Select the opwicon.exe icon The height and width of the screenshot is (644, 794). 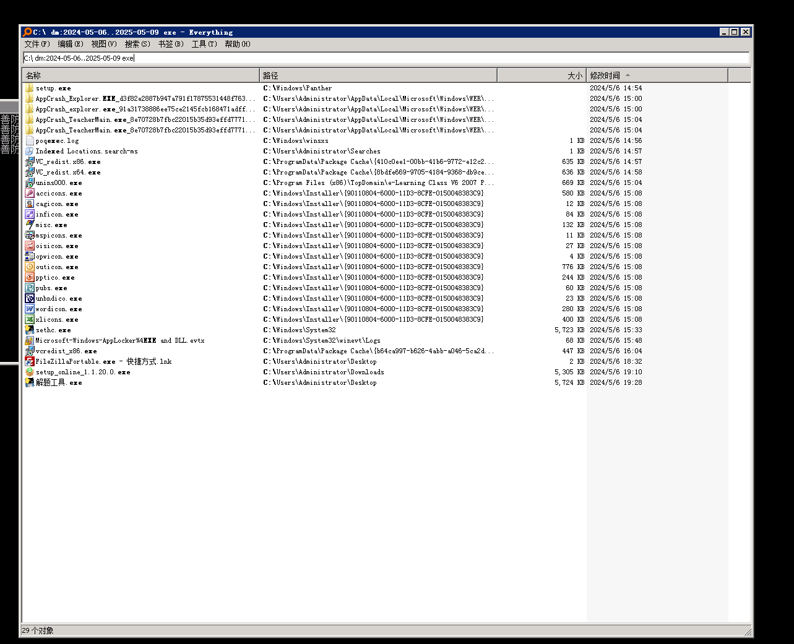[30, 256]
